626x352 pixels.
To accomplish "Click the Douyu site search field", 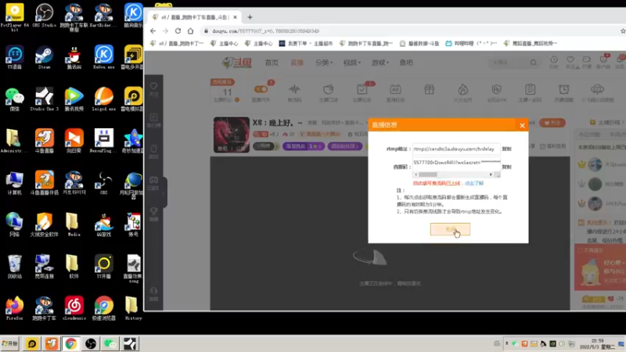I will click(x=509, y=63).
